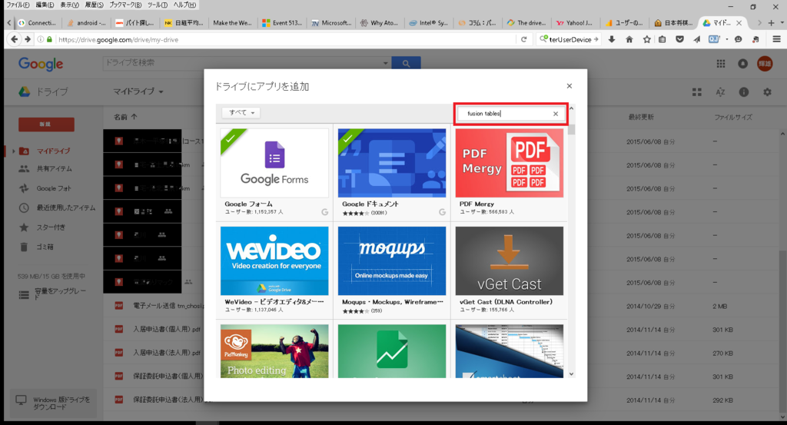Go back in the browser

click(x=14, y=39)
